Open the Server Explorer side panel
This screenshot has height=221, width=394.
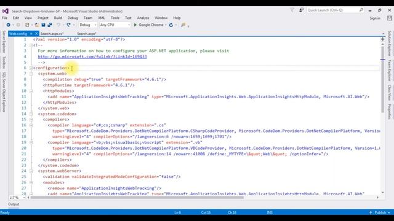click(x=4, y=42)
